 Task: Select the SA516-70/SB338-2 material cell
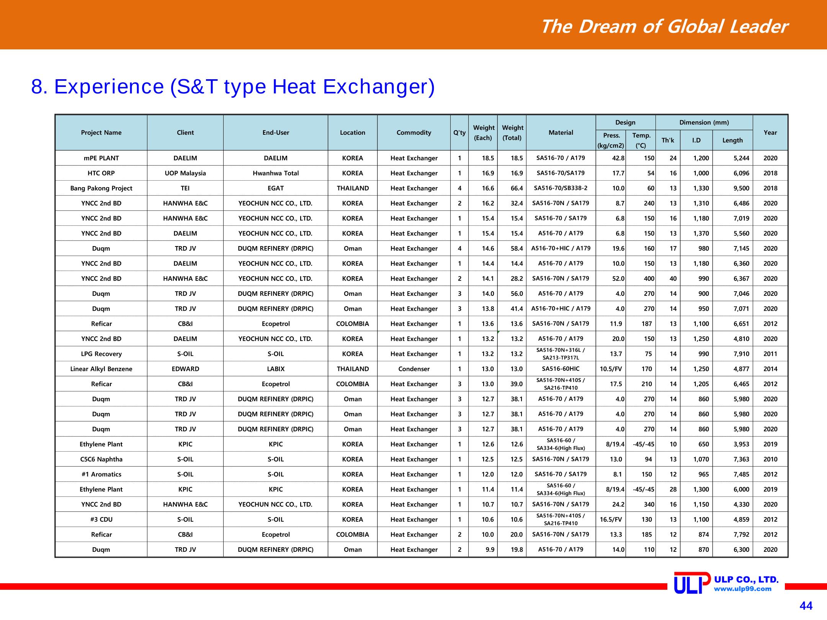tap(561, 188)
